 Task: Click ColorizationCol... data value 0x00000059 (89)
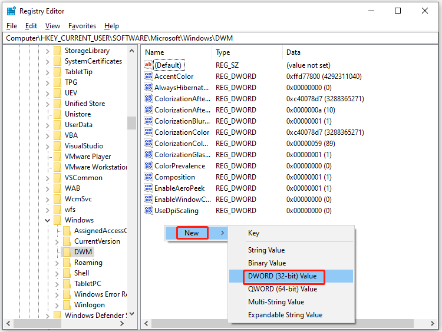pyautogui.click(x=311, y=144)
